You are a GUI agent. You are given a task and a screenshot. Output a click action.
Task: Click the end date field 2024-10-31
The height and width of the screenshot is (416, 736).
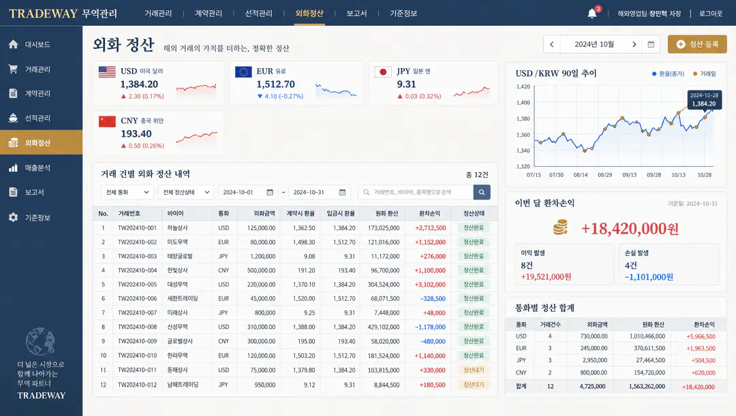pos(320,192)
